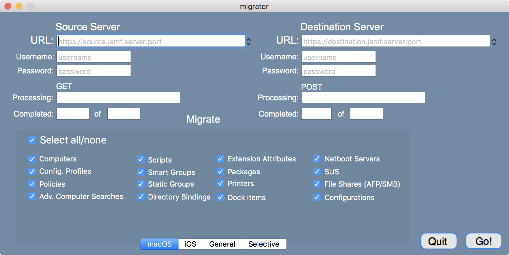Uncheck the Netboot Servers checkbox
This screenshot has width=509, height=255.
317,159
